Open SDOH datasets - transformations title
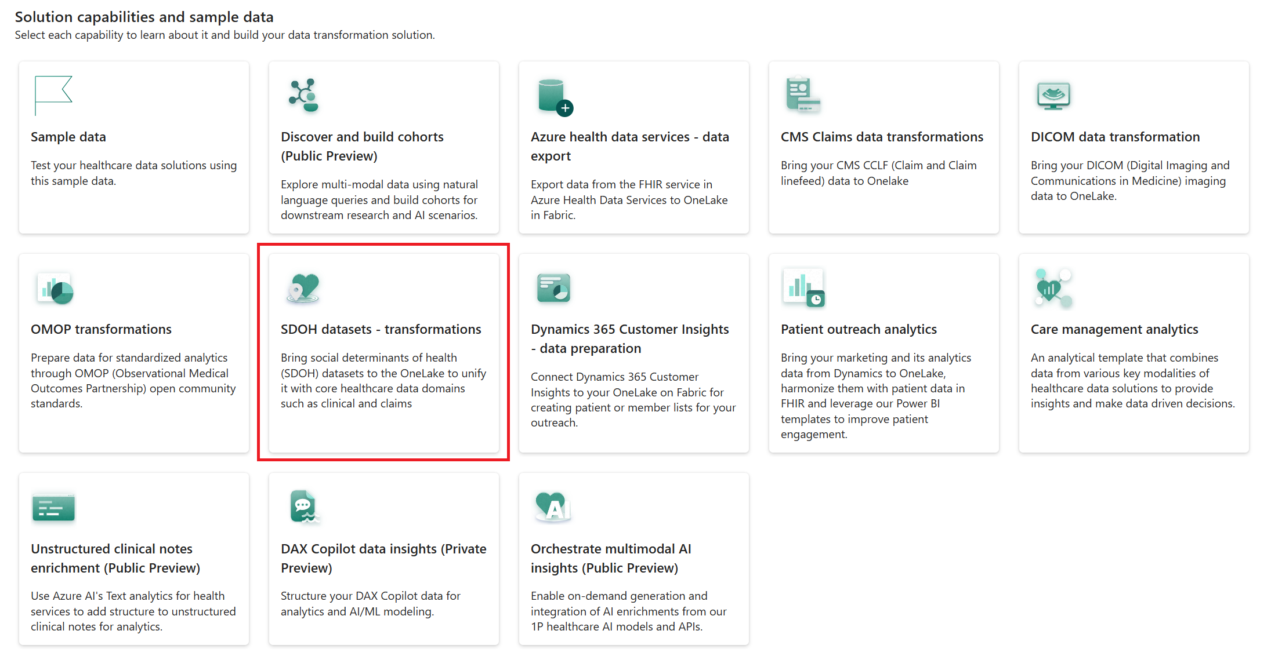This screenshot has width=1271, height=656. [381, 329]
